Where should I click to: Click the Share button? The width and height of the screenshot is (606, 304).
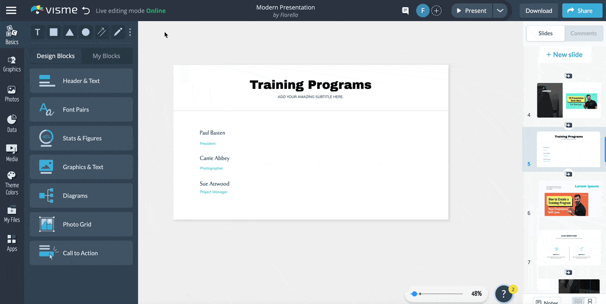(580, 11)
